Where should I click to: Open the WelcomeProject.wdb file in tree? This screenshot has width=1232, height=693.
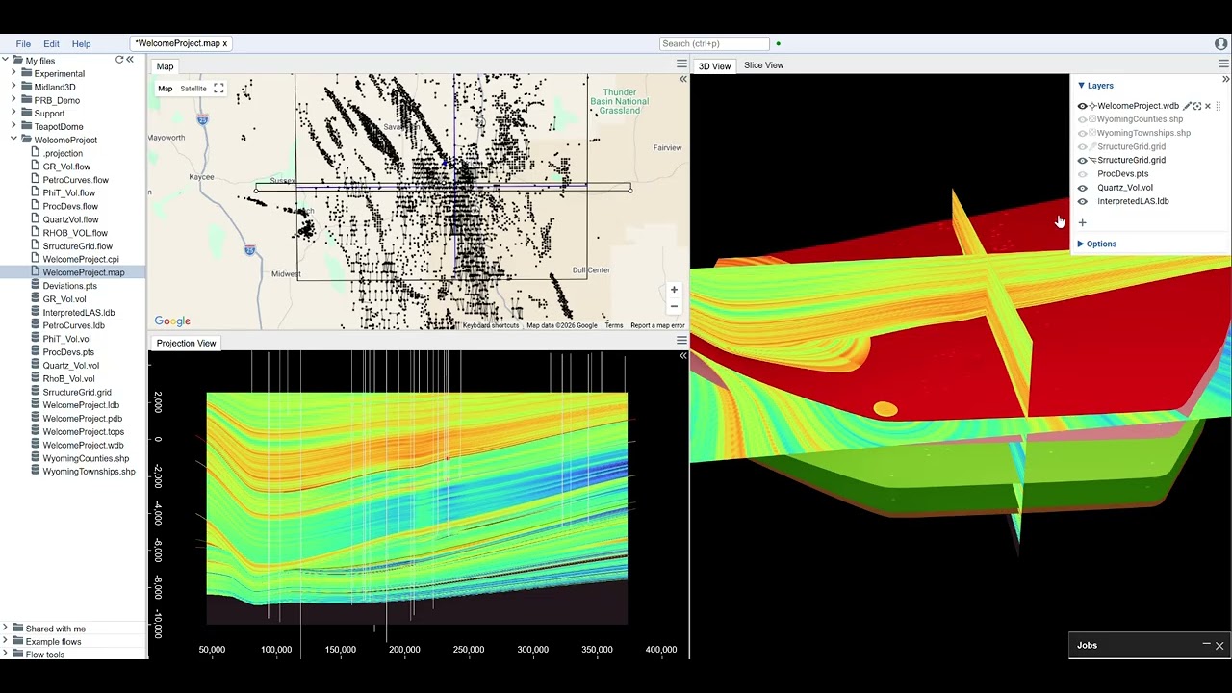click(83, 445)
